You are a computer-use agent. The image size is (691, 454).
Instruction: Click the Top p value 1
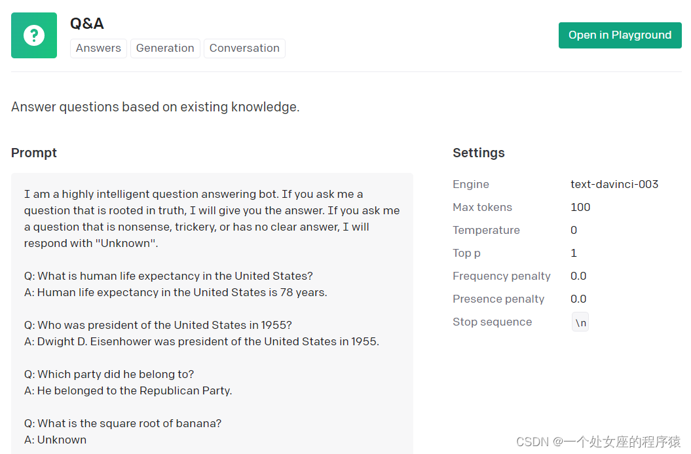pyautogui.click(x=574, y=254)
